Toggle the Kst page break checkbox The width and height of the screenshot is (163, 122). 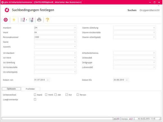[x=67, y=95]
